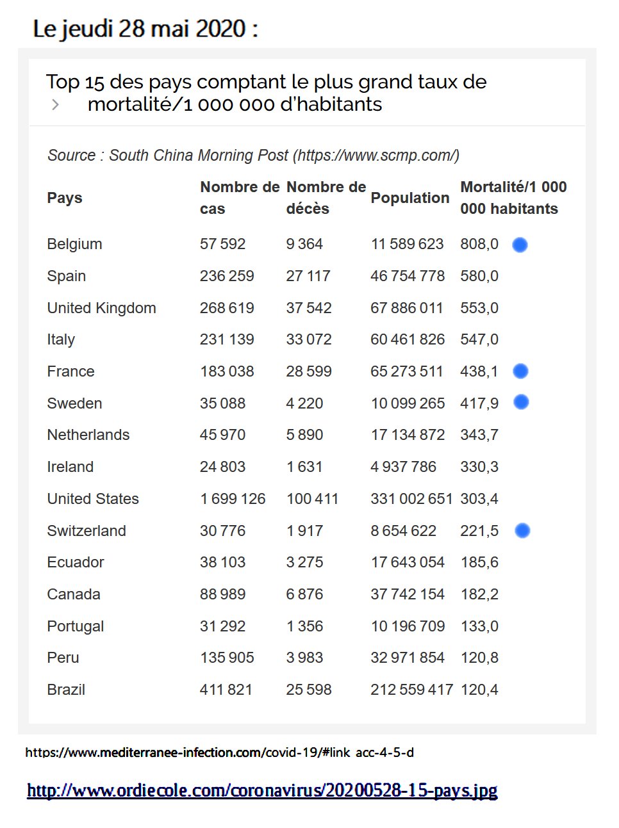Click Brazil's population 212 559 417
The image size is (619, 828).
(411, 690)
